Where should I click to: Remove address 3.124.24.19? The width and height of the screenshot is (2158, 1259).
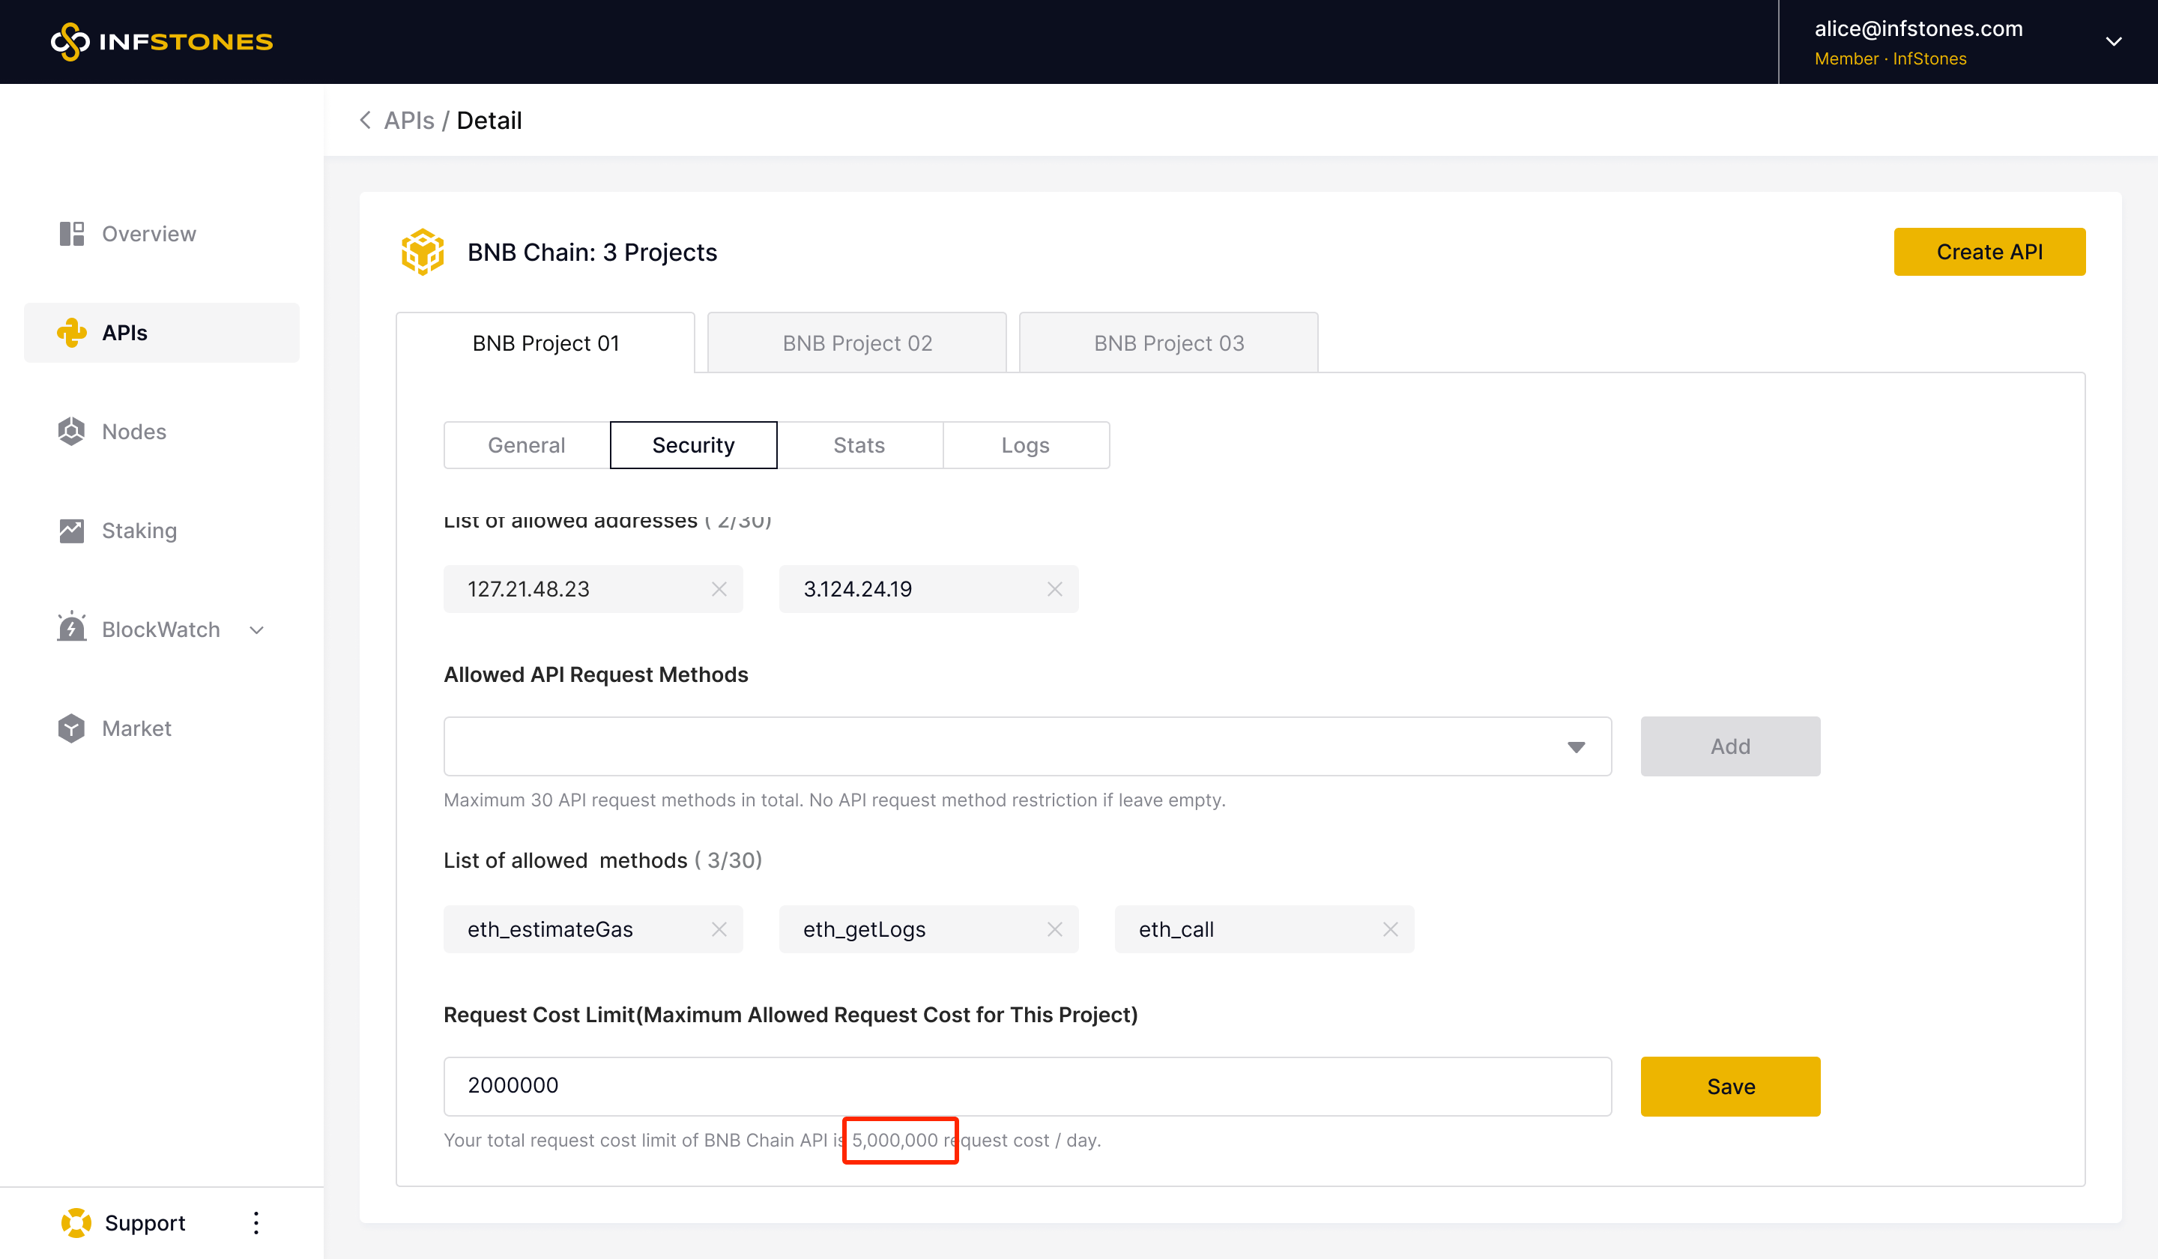tap(1054, 588)
